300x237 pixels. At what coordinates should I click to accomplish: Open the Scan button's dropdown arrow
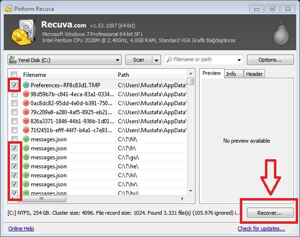tap(156, 60)
